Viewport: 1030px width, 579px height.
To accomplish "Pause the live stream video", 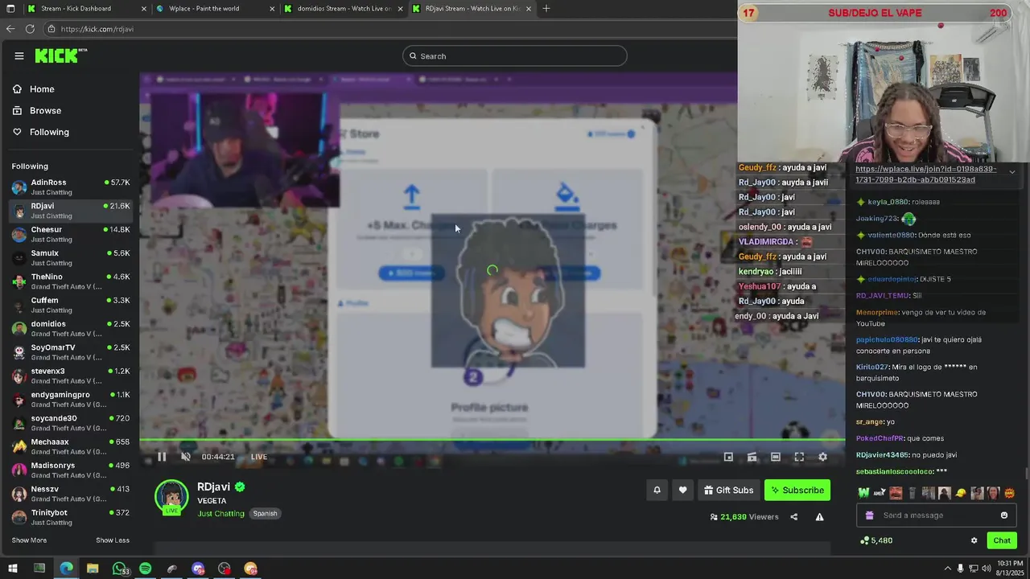I will pyautogui.click(x=161, y=457).
